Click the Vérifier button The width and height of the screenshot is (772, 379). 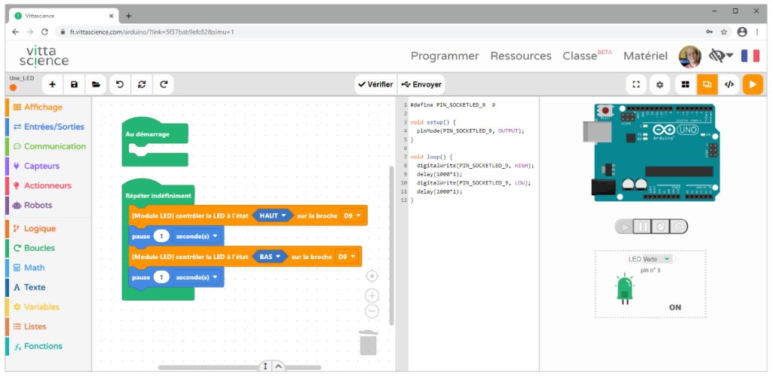(x=375, y=84)
